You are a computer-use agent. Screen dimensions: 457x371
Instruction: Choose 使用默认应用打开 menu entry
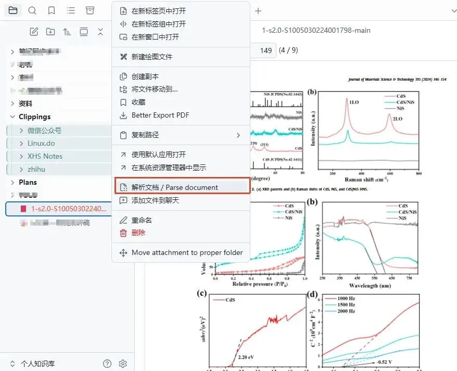click(181, 155)
